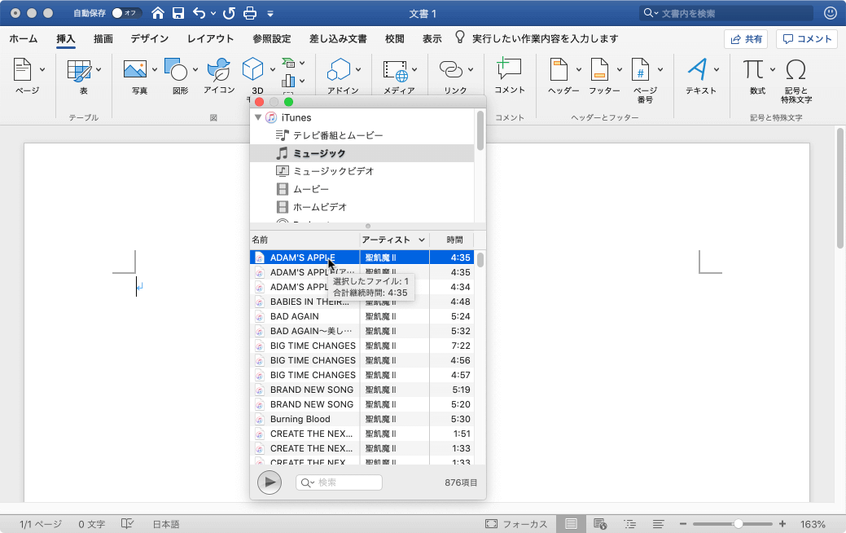Open デザイン ribbon tab
Image resolution: width=846 pixels, height=533 pixels.
(150, 39)
